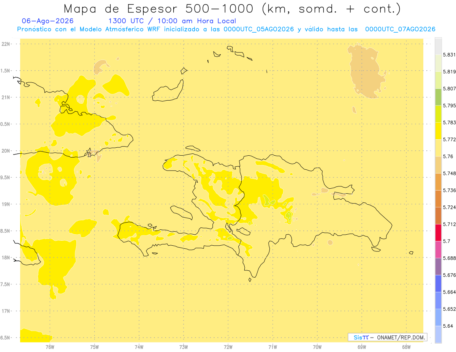The width and height of the screenshot is (456, 352).
Task: Select the blue legend swatch between 5.664 and 5.676
Action: tap(438, 284)
